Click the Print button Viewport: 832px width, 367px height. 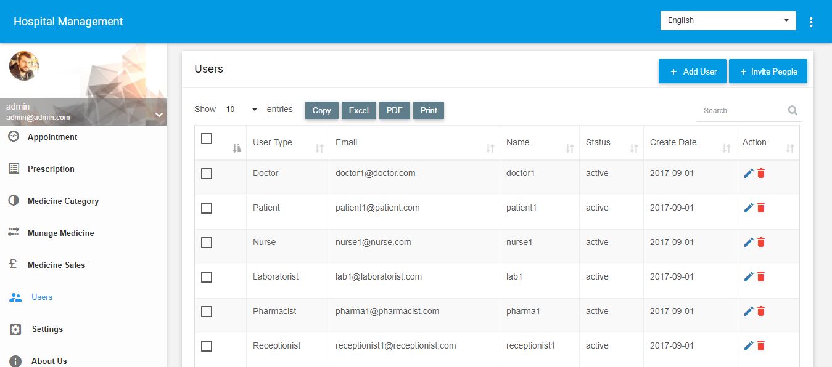[x=429, y=111]
